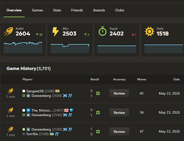Click Scotland flag beside Dansenberg (2590)
The height and width of the screenshot is (141, 184).
(65, 129)
